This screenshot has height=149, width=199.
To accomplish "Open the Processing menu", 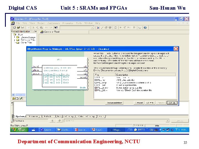I will [x=68, y=23].
